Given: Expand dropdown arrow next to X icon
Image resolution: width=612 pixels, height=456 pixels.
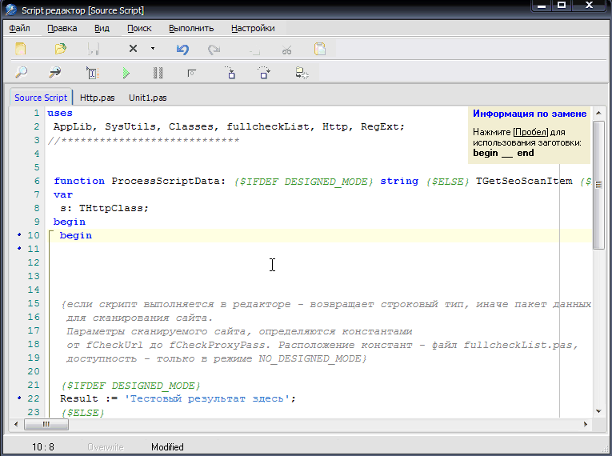Looking at the screenshot, I should point(152,49).
